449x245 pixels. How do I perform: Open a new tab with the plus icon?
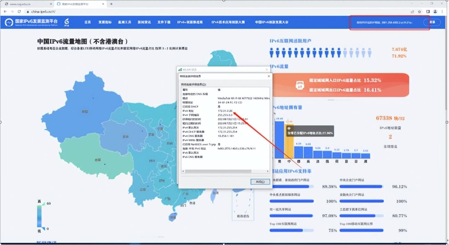click(x=111, y=4)
